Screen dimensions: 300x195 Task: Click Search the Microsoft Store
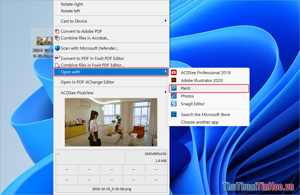205,114
